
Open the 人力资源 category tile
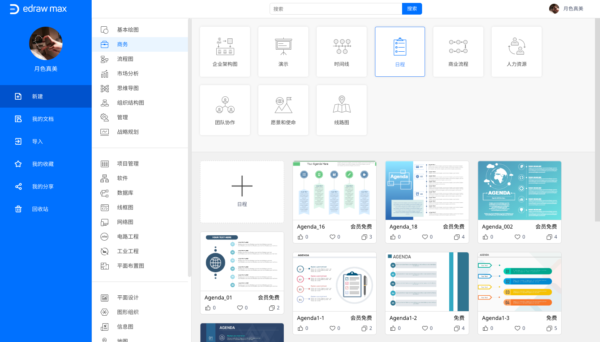click(x=517, y=51)
